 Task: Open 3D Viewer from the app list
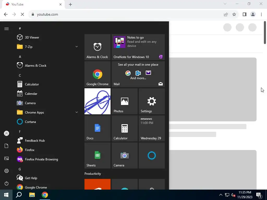point(48,37)
